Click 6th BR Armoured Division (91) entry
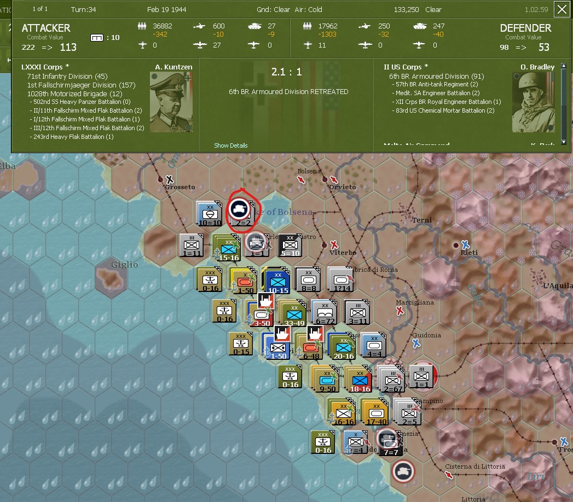The height and width of the screenshot is (502, 573). 436,77
